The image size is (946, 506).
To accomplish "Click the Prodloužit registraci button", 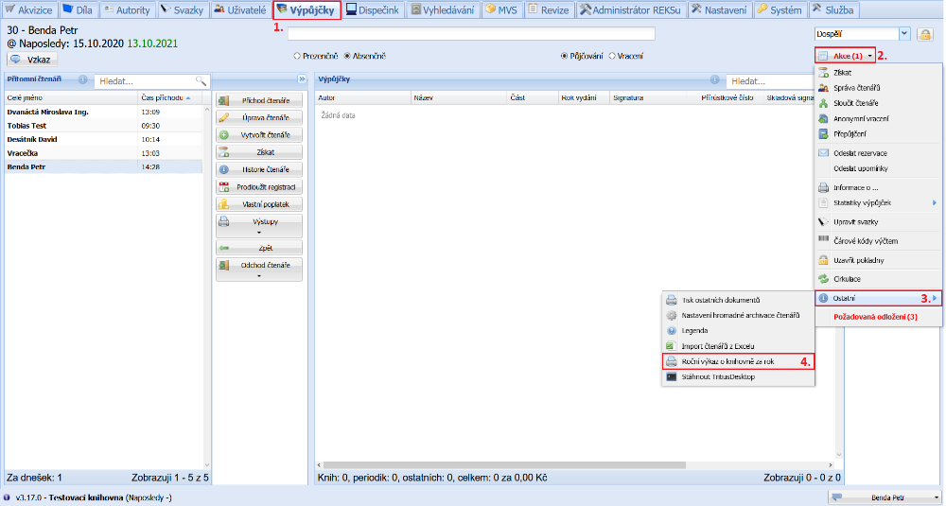I will click(259, 186).
